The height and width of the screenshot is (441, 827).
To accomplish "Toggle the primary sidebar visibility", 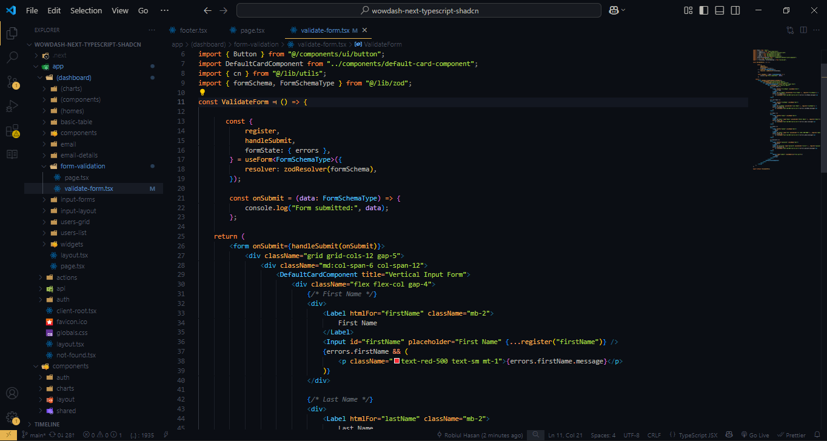I will point(703,10).
